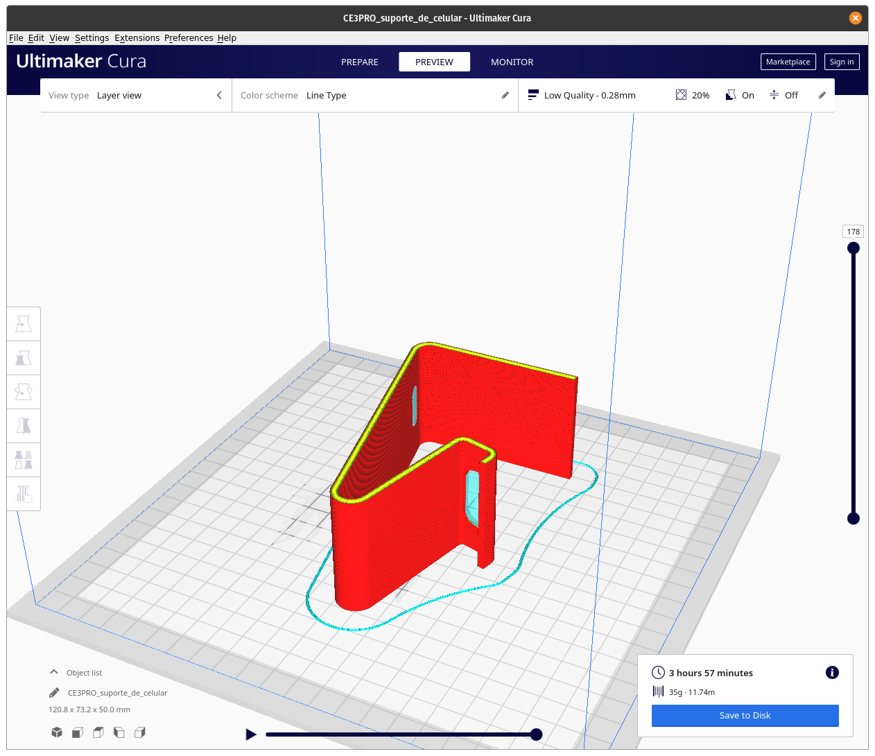
Task: Click the print info icon
Action: [833, 672]
